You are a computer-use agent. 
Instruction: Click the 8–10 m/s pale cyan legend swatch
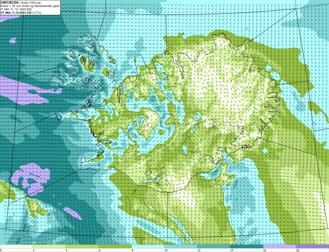[x=148, y=247]
